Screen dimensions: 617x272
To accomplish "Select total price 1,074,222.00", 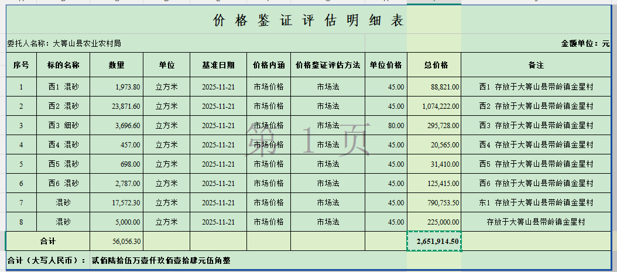I will pyautogui.click(x=434, y=106).
